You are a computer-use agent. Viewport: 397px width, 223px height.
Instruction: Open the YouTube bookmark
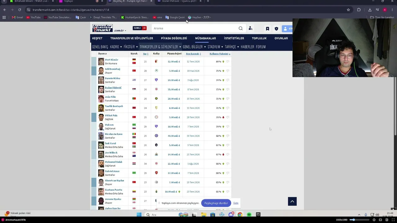coord(33,17)
